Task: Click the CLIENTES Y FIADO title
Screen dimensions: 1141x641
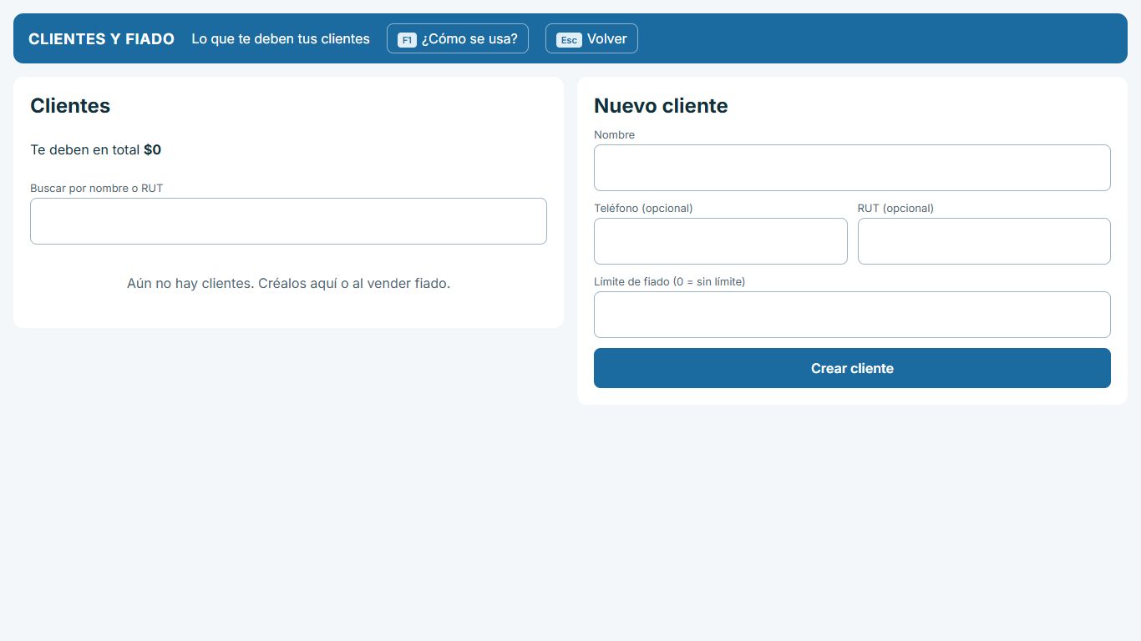Action: (101, 38)
